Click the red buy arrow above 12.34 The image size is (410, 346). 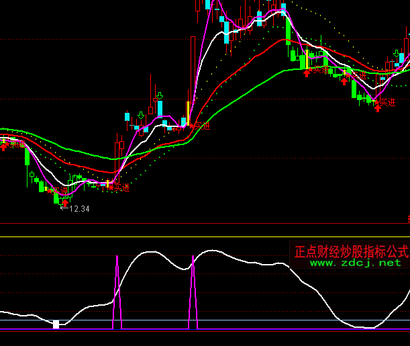pyautogui.click(x=65, y=201)
